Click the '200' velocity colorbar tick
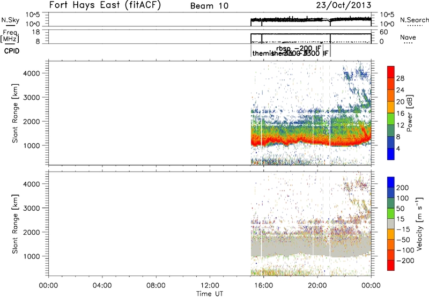Viewport: 429px width, 297px height. pos(403,188)
